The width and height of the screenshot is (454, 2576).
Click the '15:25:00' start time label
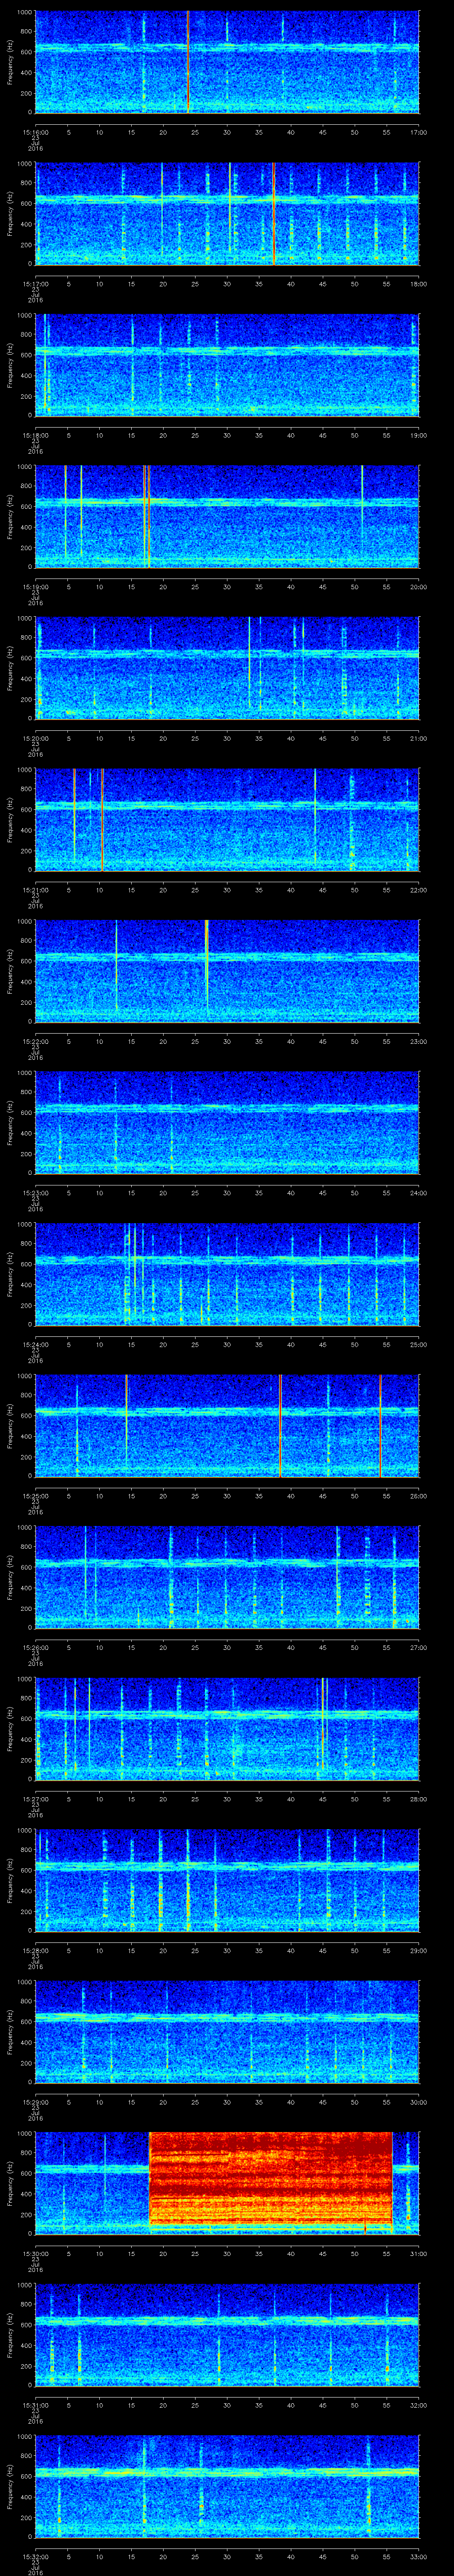[x=35, y=1495]
